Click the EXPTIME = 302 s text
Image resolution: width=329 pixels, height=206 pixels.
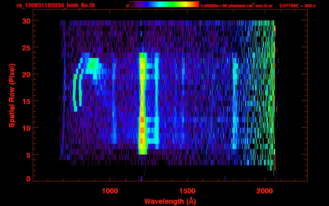pyautogui.click(x=297, y=6)
